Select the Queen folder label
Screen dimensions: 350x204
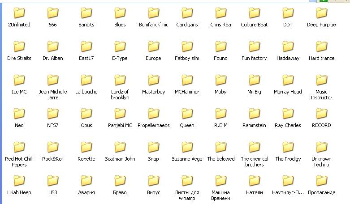[x=187, y=125]
